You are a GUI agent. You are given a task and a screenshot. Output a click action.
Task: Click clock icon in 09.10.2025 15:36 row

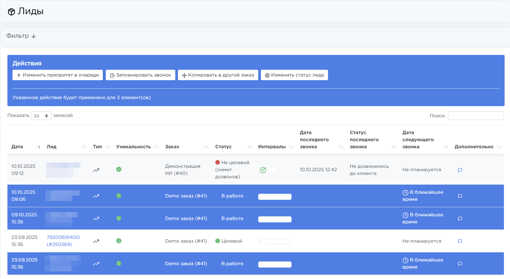coord(405,215)
